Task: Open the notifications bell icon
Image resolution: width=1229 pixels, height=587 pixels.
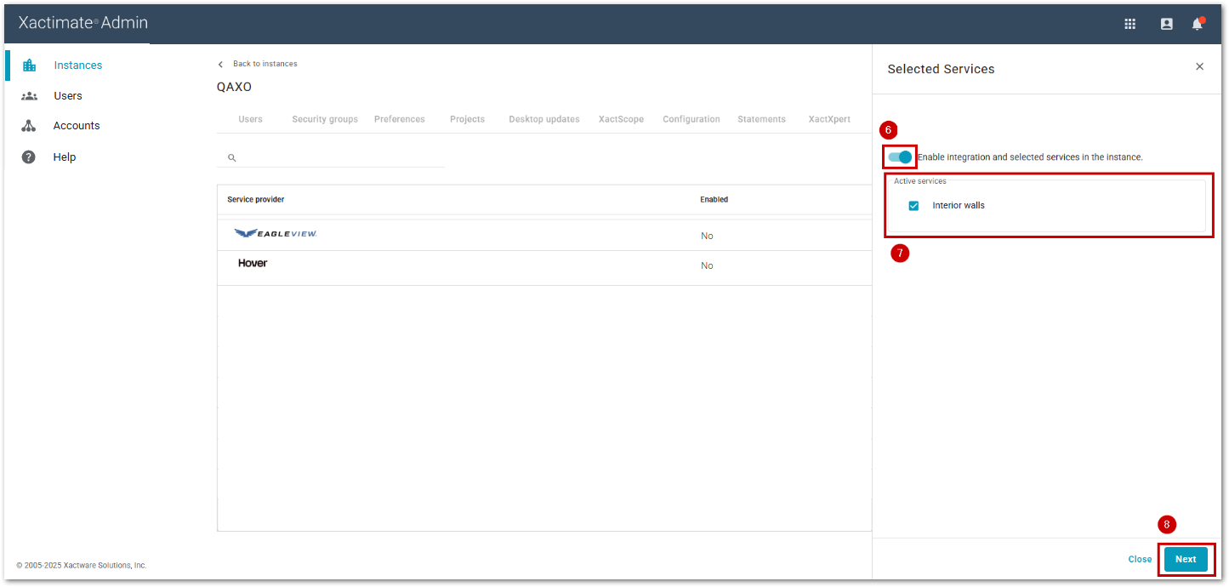Action: coord(1198,24)
